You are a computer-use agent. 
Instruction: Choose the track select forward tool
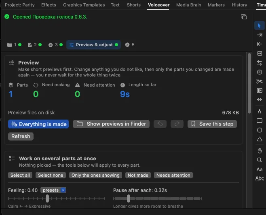click(x=260, y=35)
